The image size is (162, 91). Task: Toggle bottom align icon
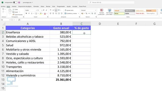[56, 10]
